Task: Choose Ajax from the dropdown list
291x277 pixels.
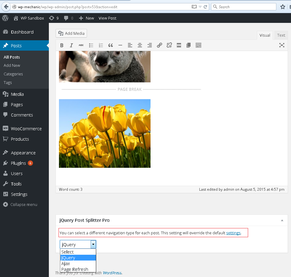Action: click(66, 264)
